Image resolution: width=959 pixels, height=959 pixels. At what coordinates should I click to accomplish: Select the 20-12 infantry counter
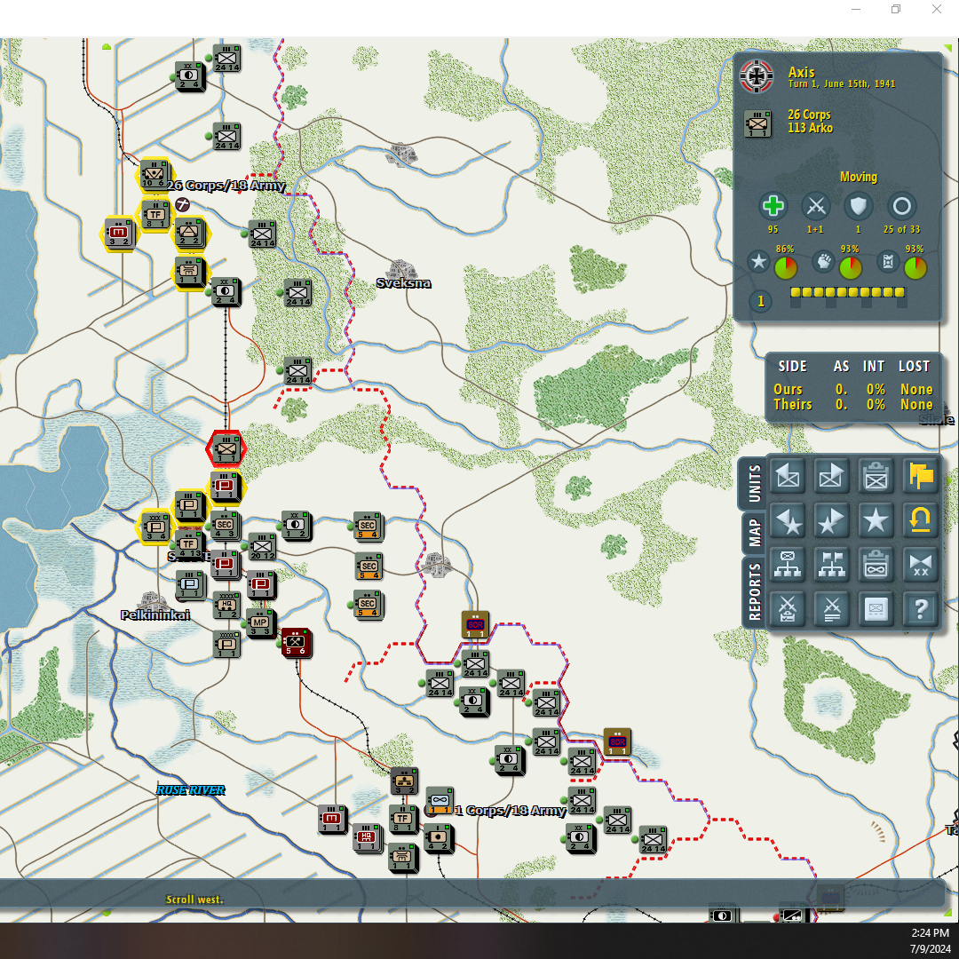point(262,547)
